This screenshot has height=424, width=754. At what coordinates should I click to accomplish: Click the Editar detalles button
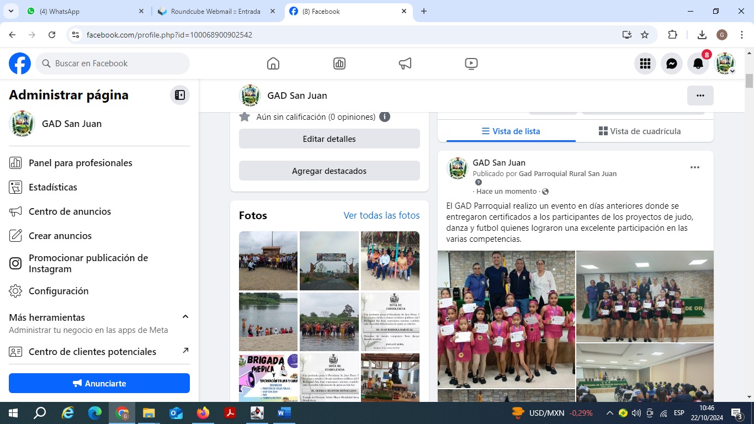(x=329, y=139)
